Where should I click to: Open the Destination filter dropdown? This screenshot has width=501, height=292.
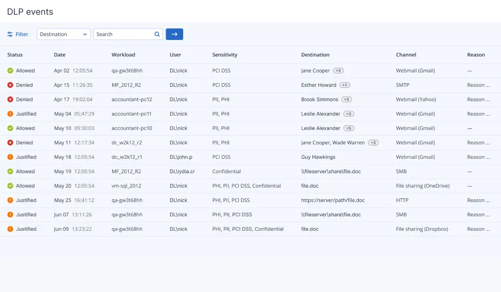pos(64,34)
